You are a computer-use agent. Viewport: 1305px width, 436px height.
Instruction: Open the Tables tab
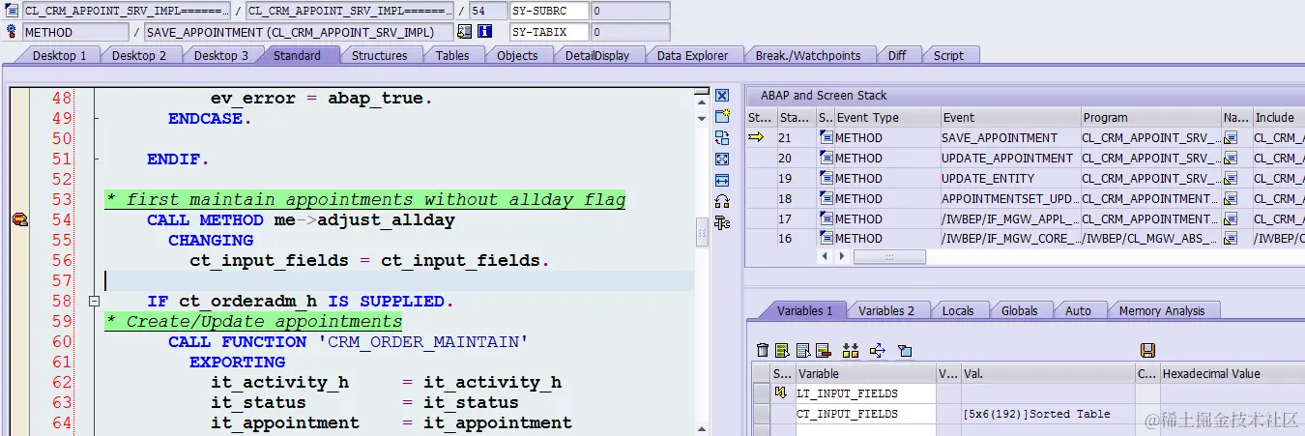[452, 55]
